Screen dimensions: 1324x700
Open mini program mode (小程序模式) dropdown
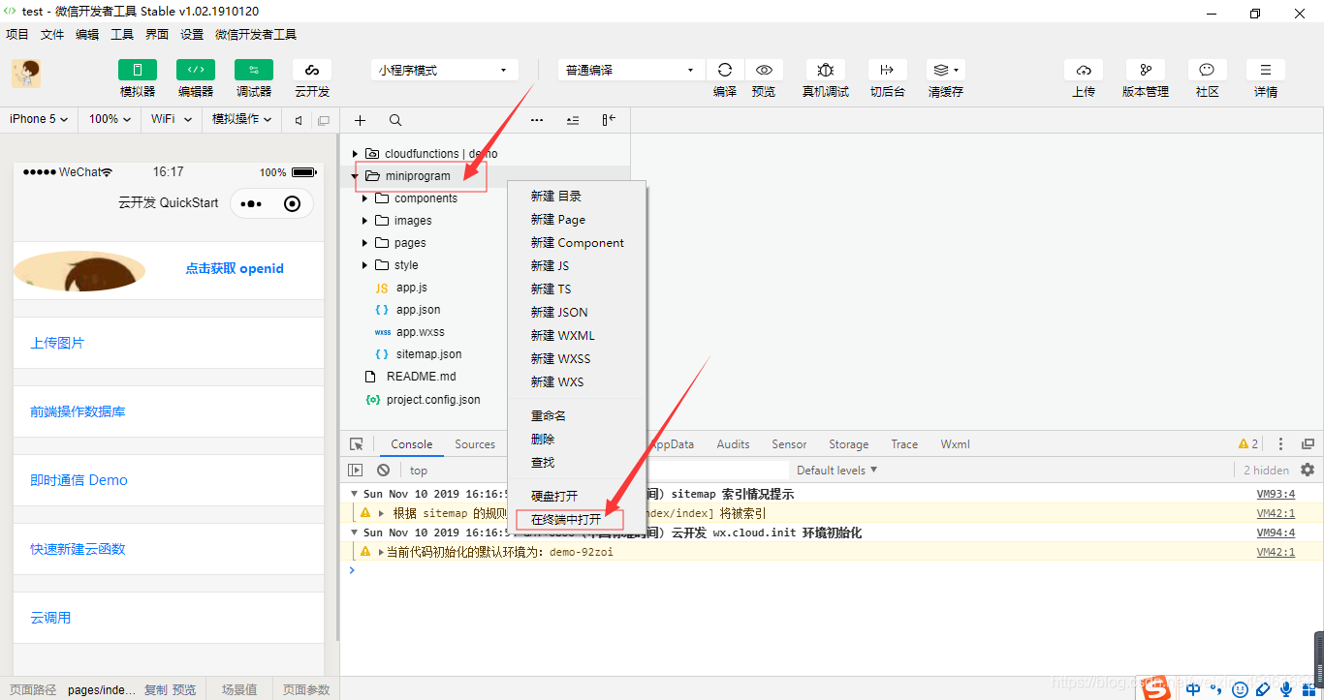point(443,70)
